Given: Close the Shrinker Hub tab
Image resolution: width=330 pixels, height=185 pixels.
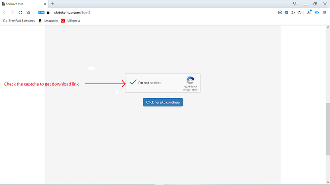Looking at the screenshot, I should 45,4.
